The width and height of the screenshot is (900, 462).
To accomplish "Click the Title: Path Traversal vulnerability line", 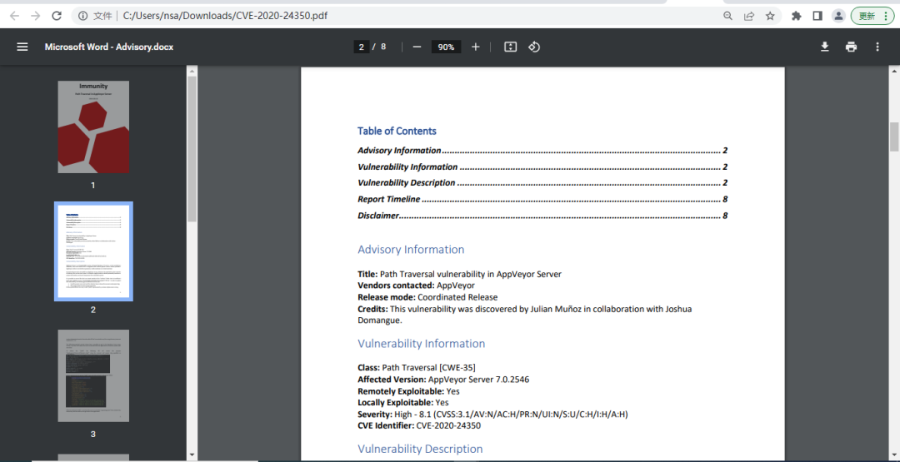I will click(x=459, y=274).
